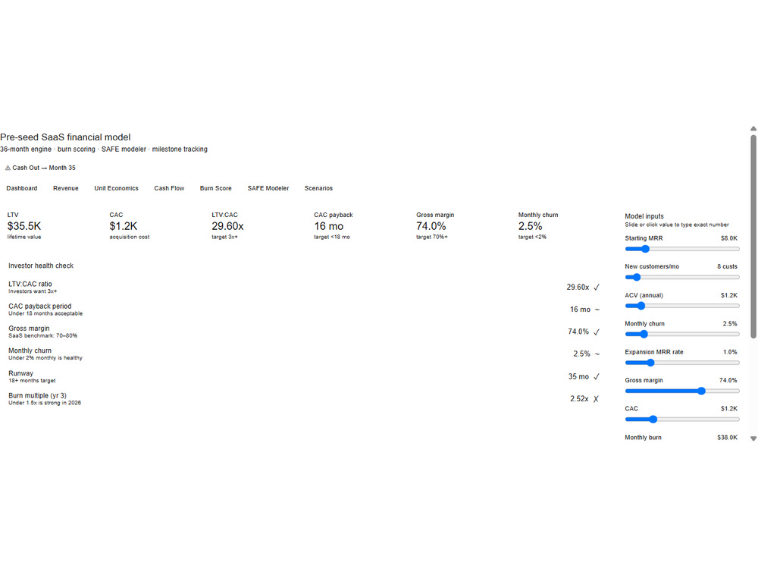Click the Runway checkmark icon
Viewport: 758px width, 569px height.
(597, 376)
